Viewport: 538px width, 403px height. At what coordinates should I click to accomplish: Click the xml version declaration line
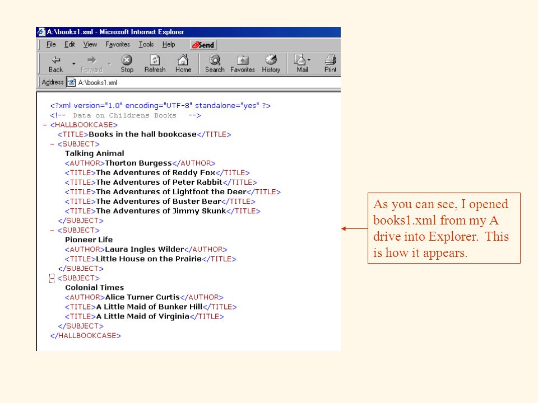click(160, 106)
